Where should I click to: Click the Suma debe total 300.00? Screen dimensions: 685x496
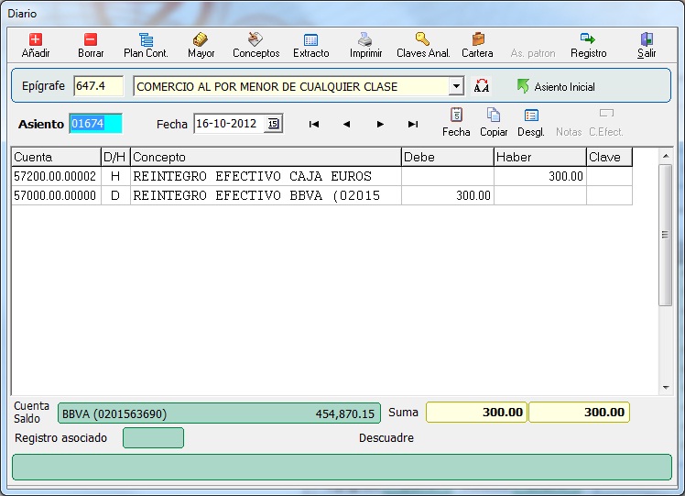[x=476, y=412]
